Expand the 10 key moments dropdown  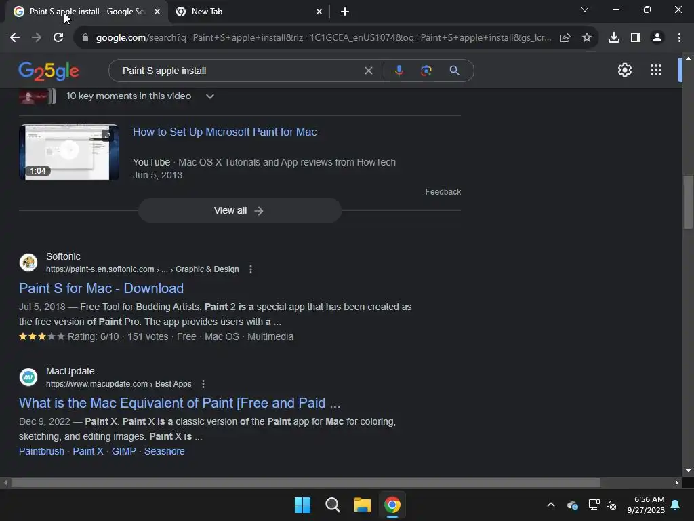210,96
